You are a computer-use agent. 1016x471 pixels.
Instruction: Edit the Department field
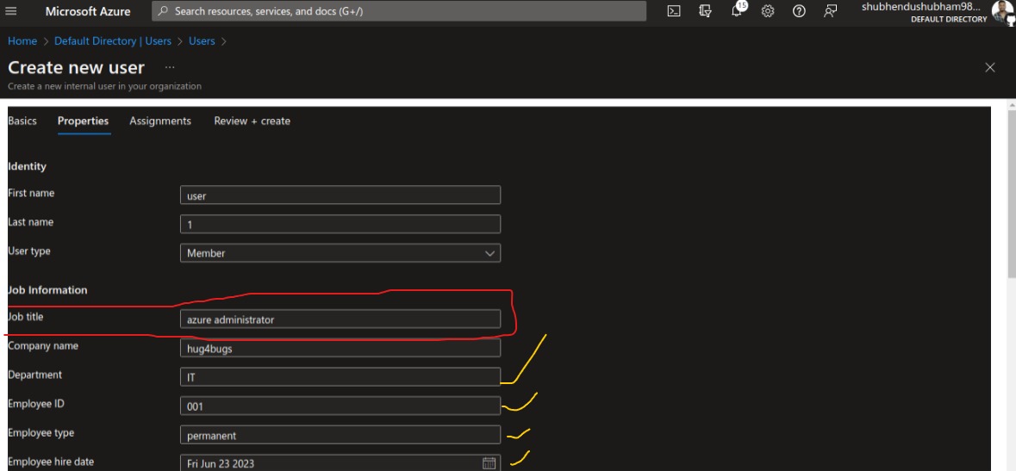point(340,377)
